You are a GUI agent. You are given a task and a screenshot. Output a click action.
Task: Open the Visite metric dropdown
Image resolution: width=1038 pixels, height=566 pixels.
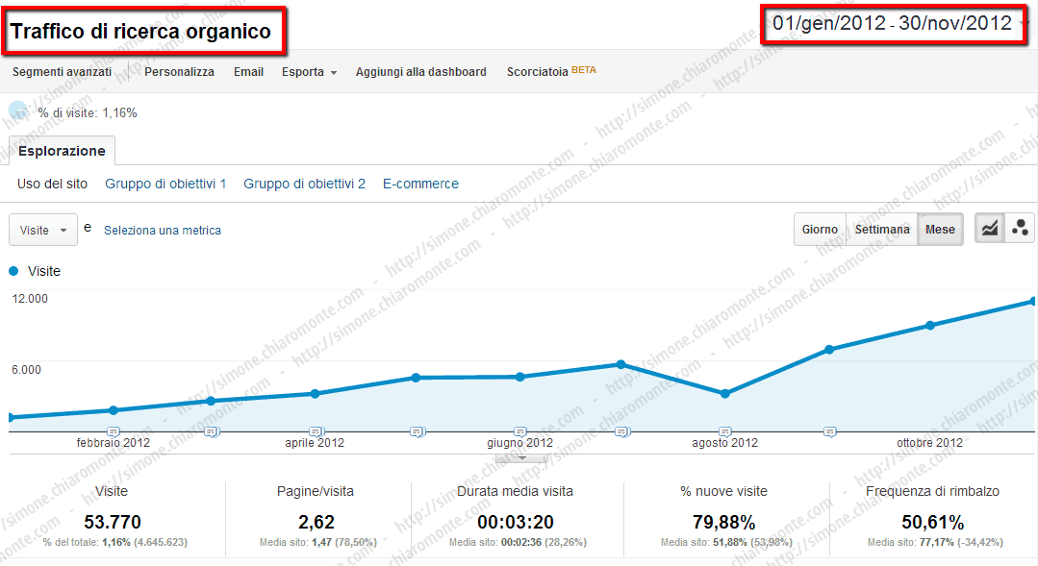[x=43, y=230]
